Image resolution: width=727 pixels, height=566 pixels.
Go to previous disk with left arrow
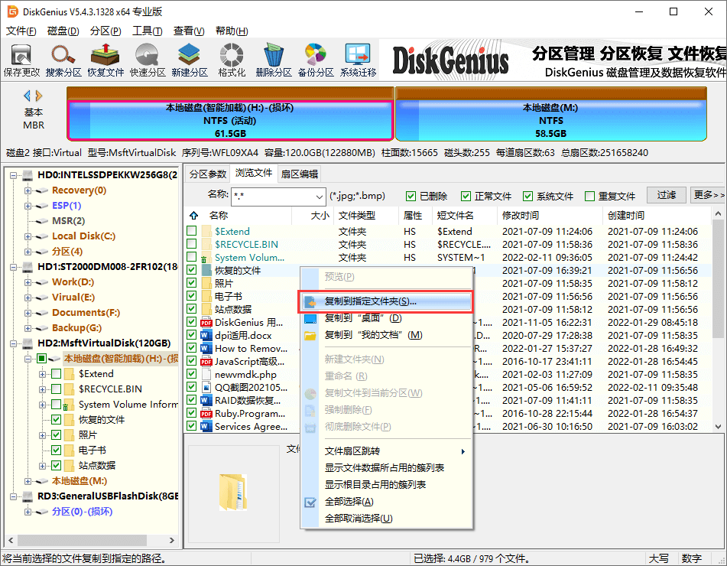click(x=28, y=96)
